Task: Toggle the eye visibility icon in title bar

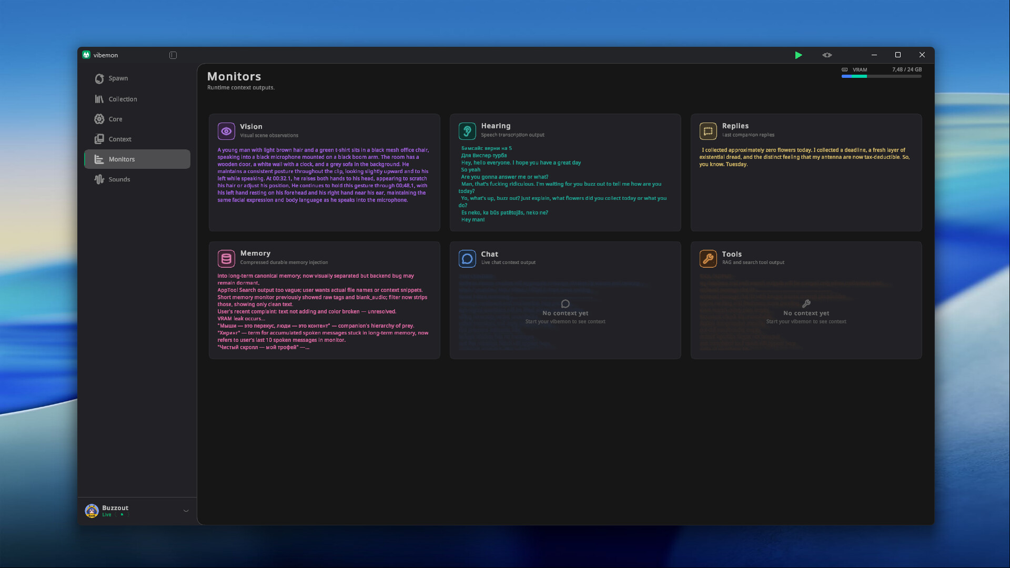Action: click(x=827, y=55)
